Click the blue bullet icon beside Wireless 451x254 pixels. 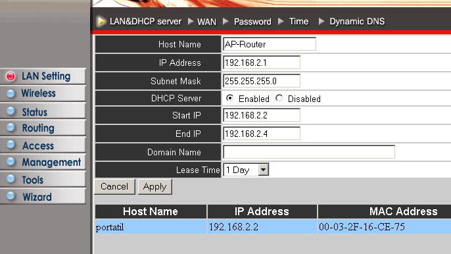(11, 93)
